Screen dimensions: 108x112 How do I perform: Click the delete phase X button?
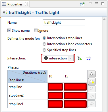pyautogui.click(x=92, y=89)
